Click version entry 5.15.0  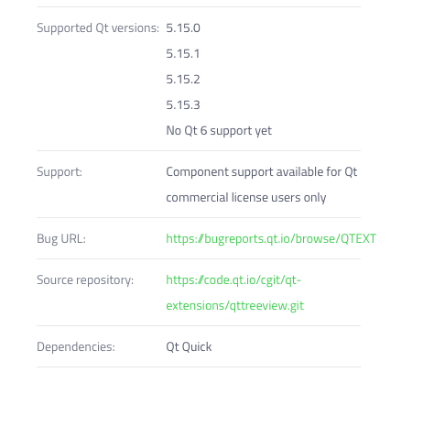(x=183, y=28)
